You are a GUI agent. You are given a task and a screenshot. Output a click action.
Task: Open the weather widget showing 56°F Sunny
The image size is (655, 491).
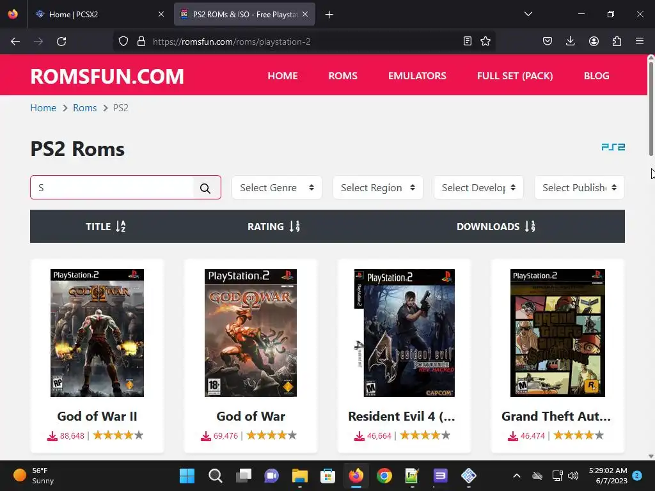coord(33,476)
